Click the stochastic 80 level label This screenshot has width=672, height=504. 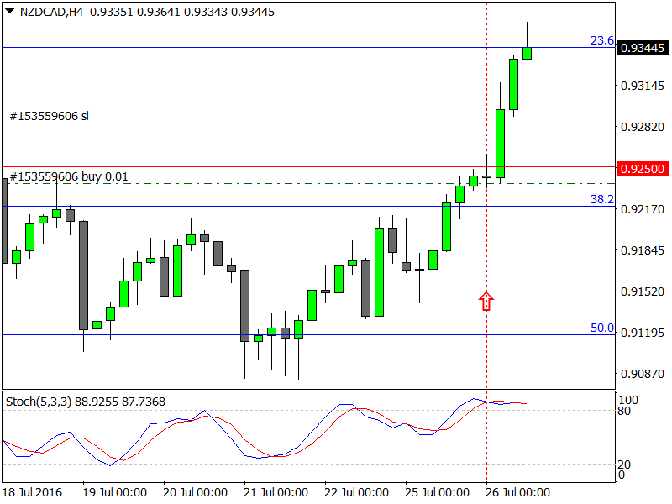coord(624,411)
